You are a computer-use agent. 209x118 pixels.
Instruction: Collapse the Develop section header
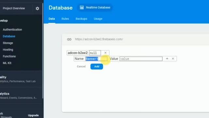pos(4,21)
